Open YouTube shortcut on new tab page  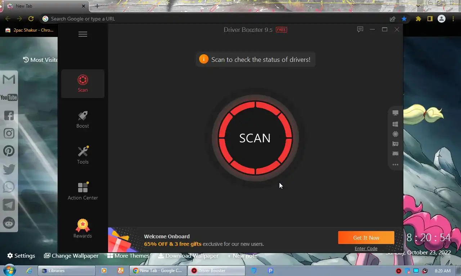[9, 97]
